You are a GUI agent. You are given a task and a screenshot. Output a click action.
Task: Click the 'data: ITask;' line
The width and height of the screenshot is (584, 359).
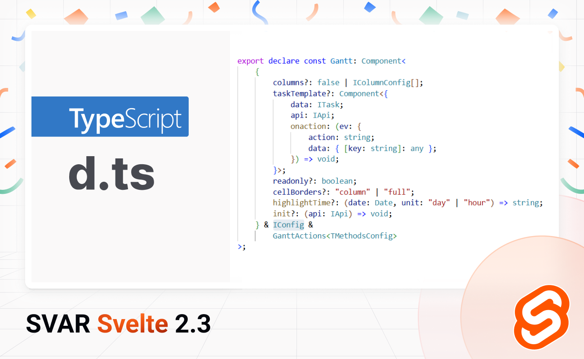317,105
